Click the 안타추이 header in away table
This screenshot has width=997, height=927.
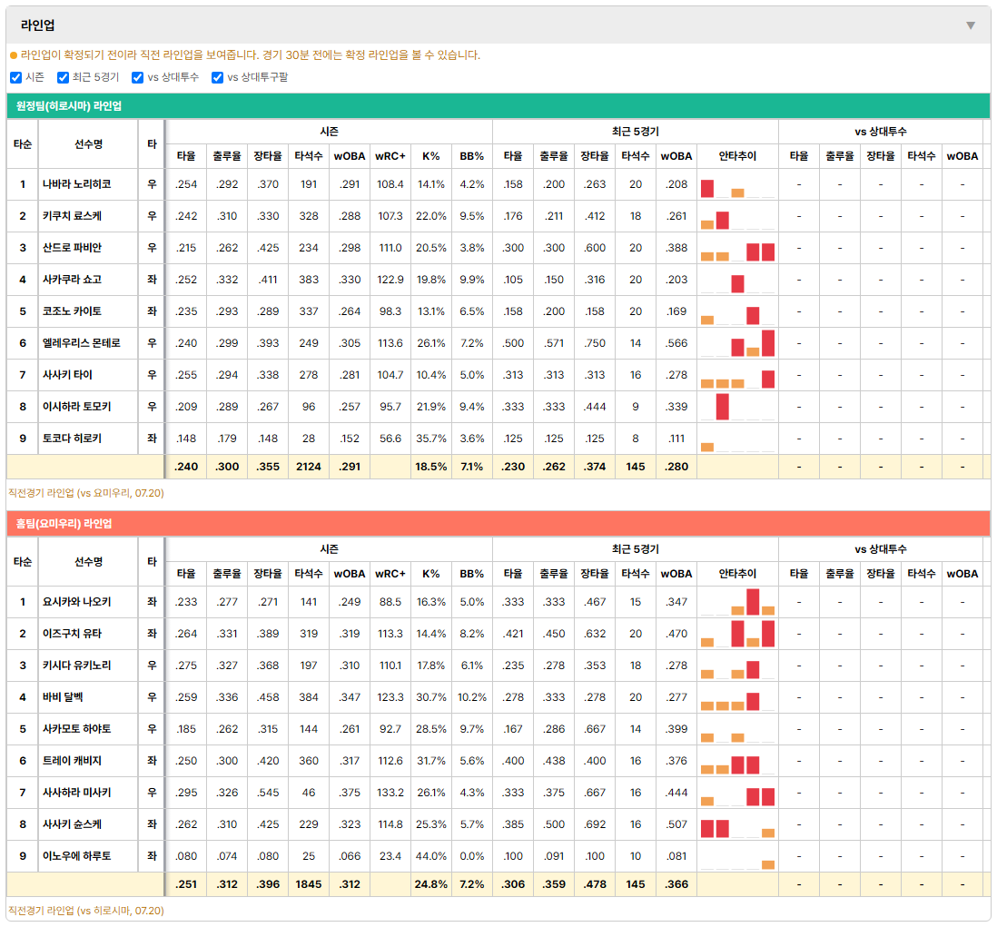[737, 156]
